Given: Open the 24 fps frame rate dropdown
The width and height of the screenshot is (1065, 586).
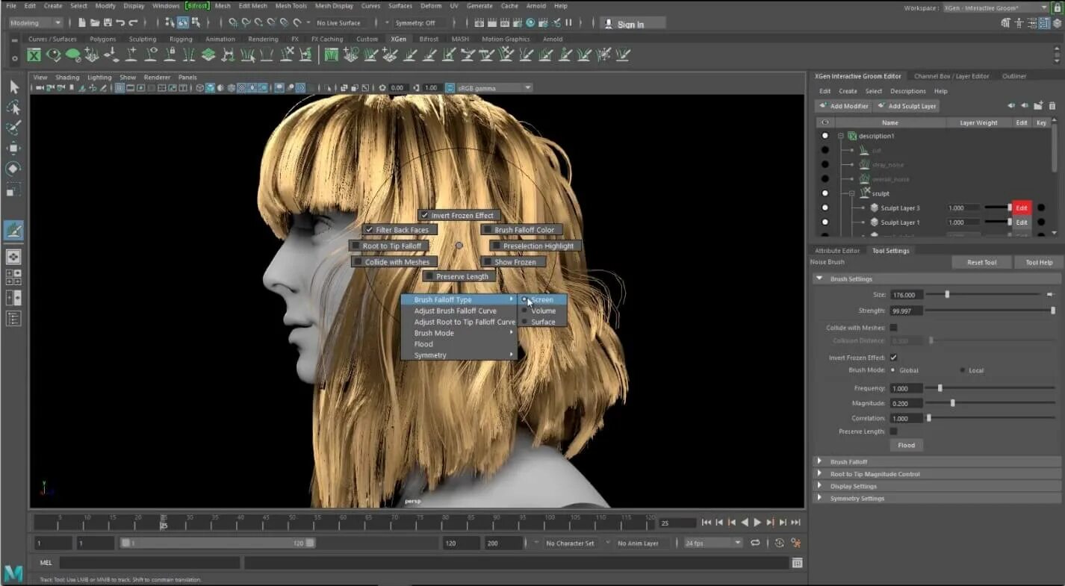Looking at the screenshot, I should [x=713, y=543].
